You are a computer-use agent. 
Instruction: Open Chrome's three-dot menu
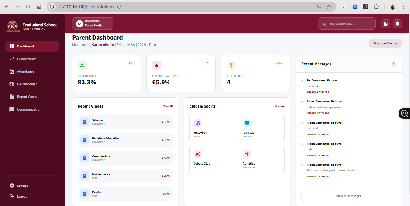click(403, 6)
